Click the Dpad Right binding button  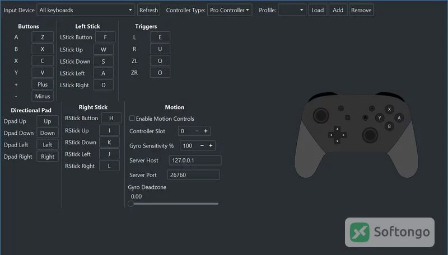[48, 157]
